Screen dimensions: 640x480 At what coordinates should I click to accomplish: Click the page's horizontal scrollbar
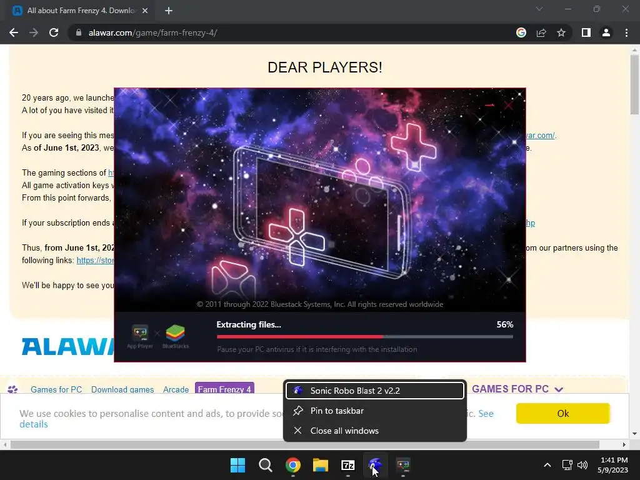click(304, 444)
